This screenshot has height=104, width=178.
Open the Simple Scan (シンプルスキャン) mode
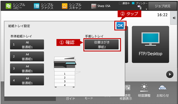click(x=71, y=6)
